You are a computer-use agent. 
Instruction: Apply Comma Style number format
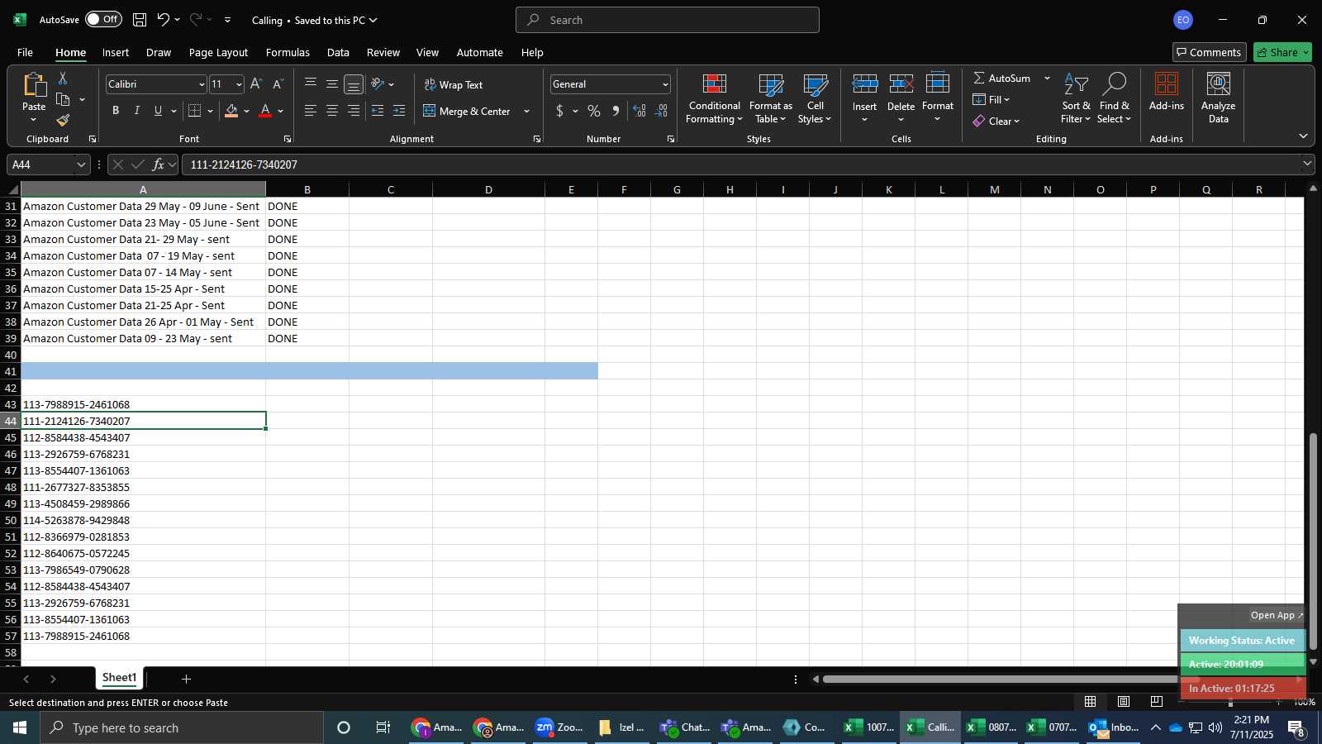616,111
